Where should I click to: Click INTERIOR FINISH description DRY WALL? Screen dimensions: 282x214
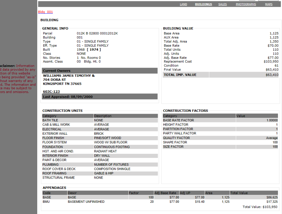pos(102,156)
